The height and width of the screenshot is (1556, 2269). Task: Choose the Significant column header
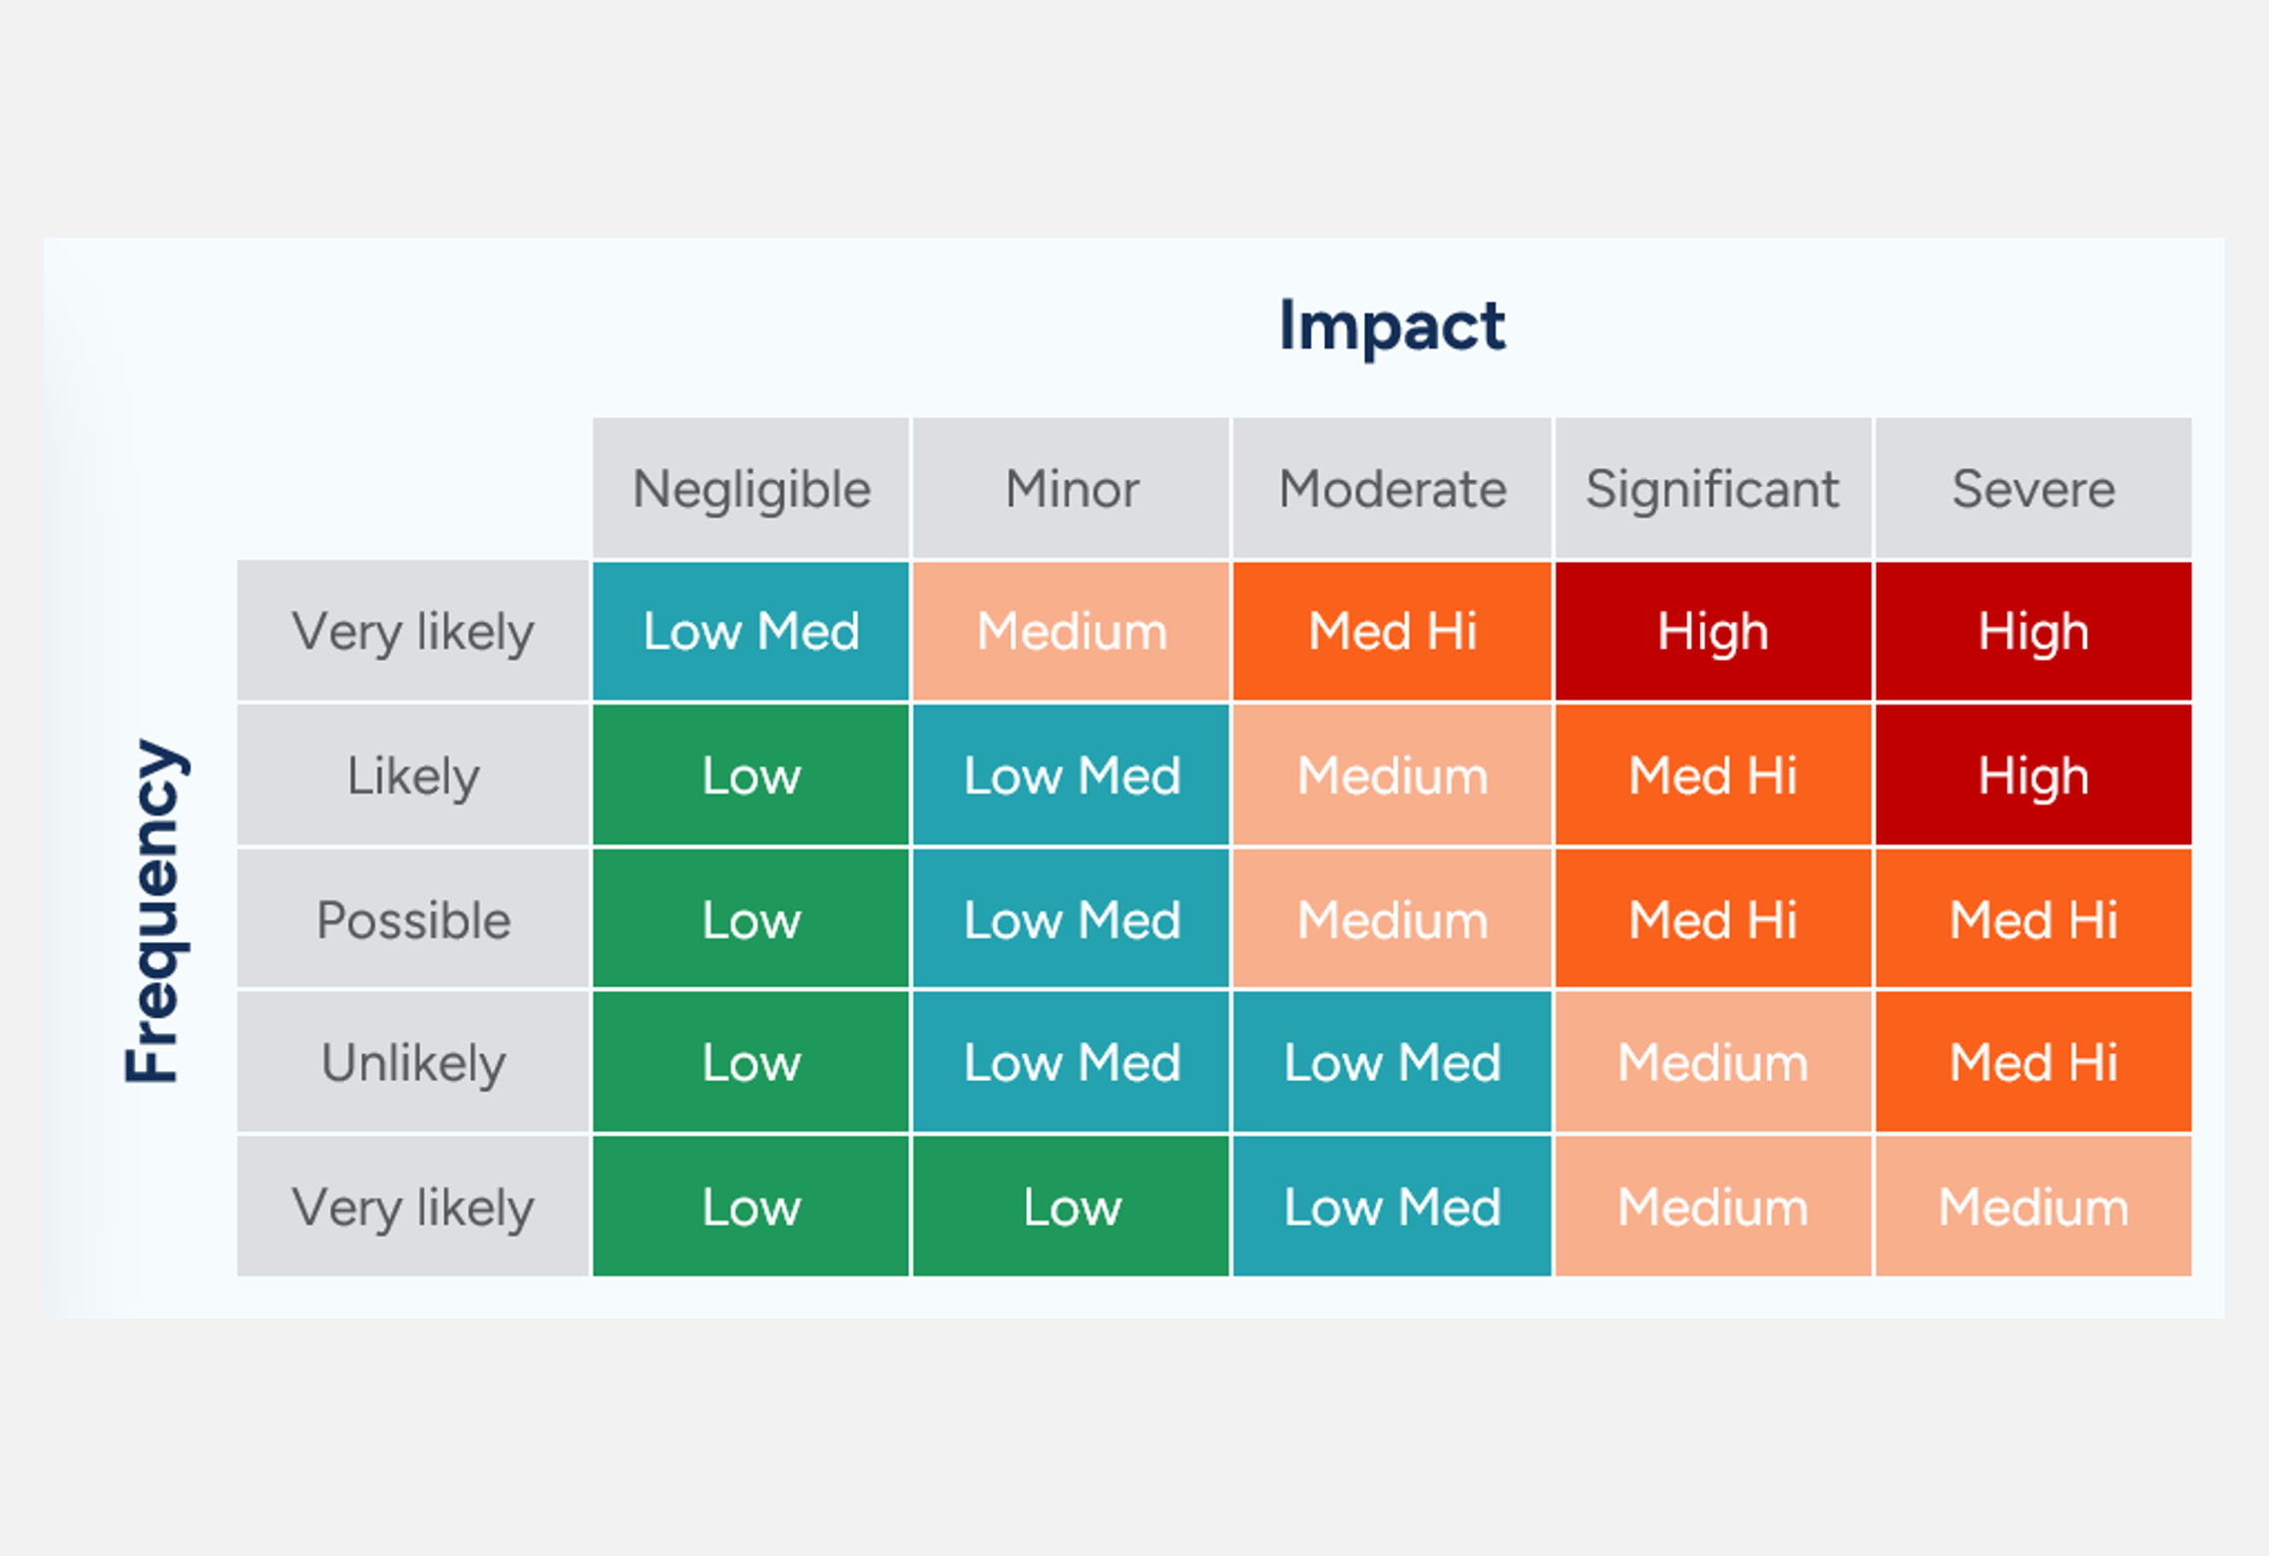coord(1712,489)
